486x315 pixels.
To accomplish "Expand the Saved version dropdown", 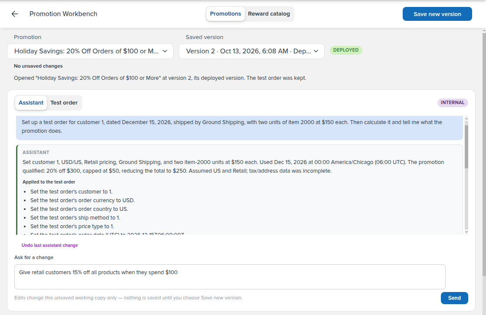I will pyautogui.click(x=251, y=51).
